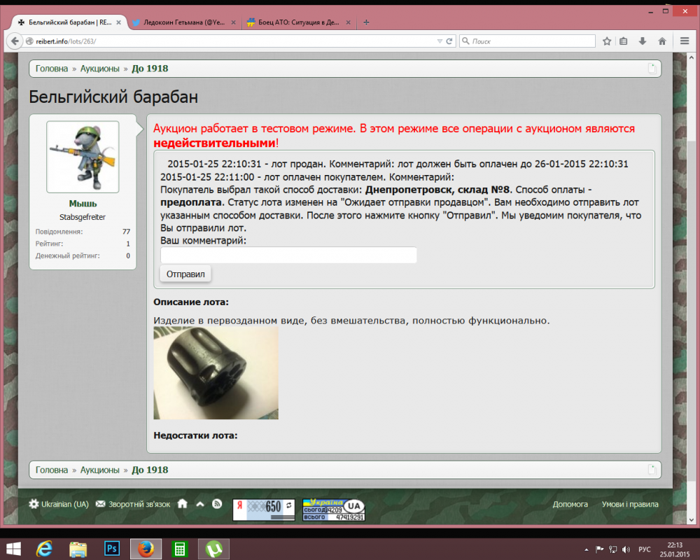Bookmark this page with star icon
Screen dimensions: 700x560
pyautogui.click(x=607, y=41)
